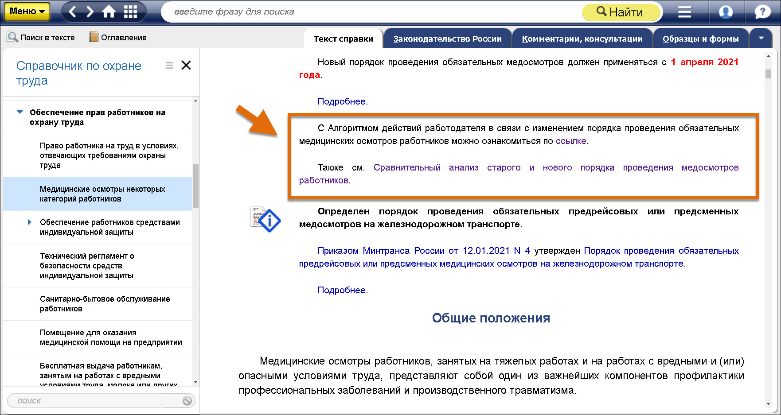This screenshot has width=781, height=415.
Task: Open sidebar panel list options icon
Action: (x=169, y=66)
